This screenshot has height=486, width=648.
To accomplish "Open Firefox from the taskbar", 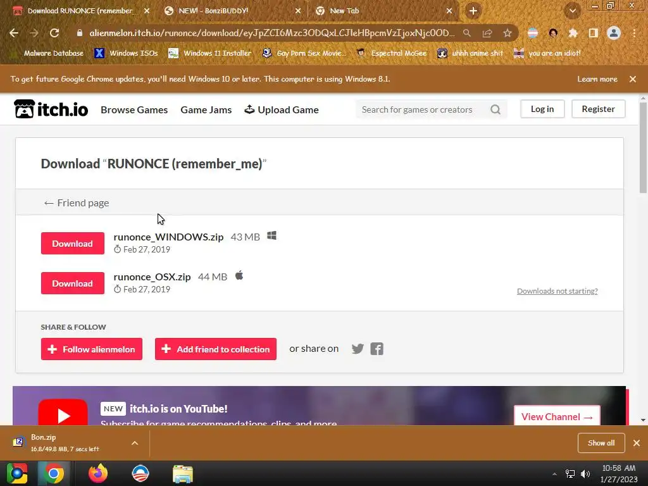I will pyautogui.click(x=98, y=473).
